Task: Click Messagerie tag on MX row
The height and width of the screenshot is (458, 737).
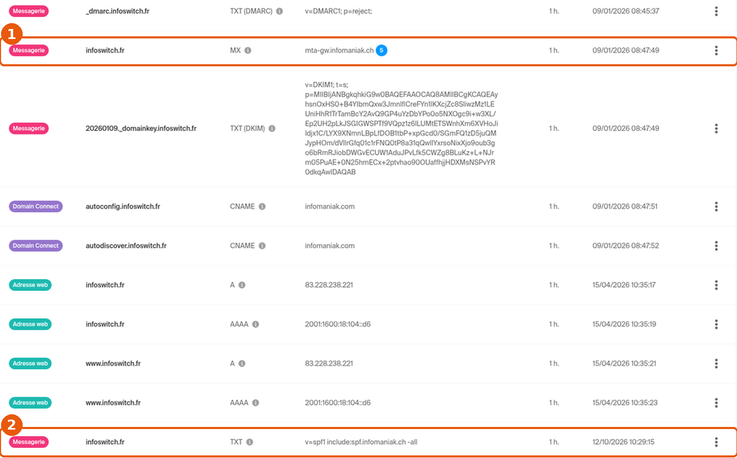Action: pyautogui.click(x=29, y=51)
